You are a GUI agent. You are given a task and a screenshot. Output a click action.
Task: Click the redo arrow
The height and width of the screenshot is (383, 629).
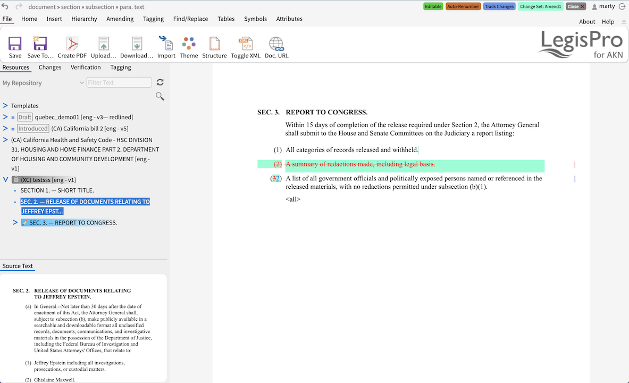19,6
